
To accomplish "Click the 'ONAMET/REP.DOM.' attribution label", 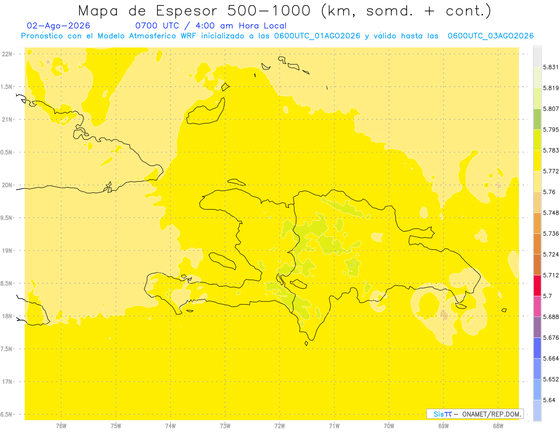I will (492, 414).
